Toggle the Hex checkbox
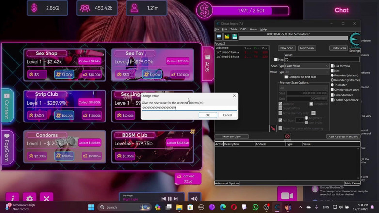This screenshot has height=213, width=379. (276, 60)
